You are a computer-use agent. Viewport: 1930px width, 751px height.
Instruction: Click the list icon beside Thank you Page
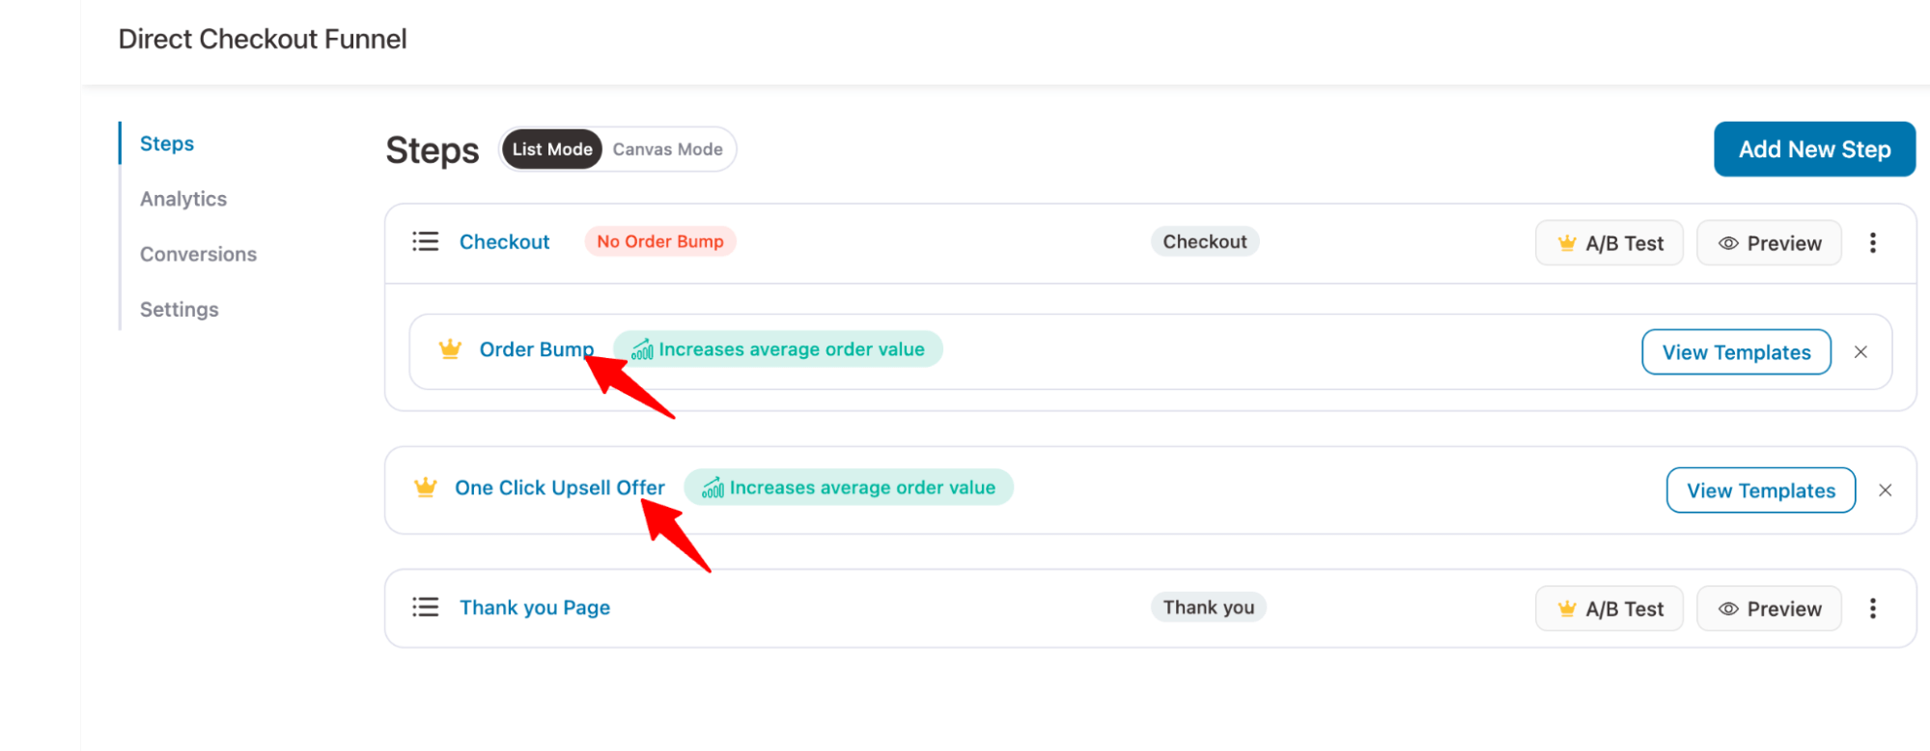click(x=425, y=607)
